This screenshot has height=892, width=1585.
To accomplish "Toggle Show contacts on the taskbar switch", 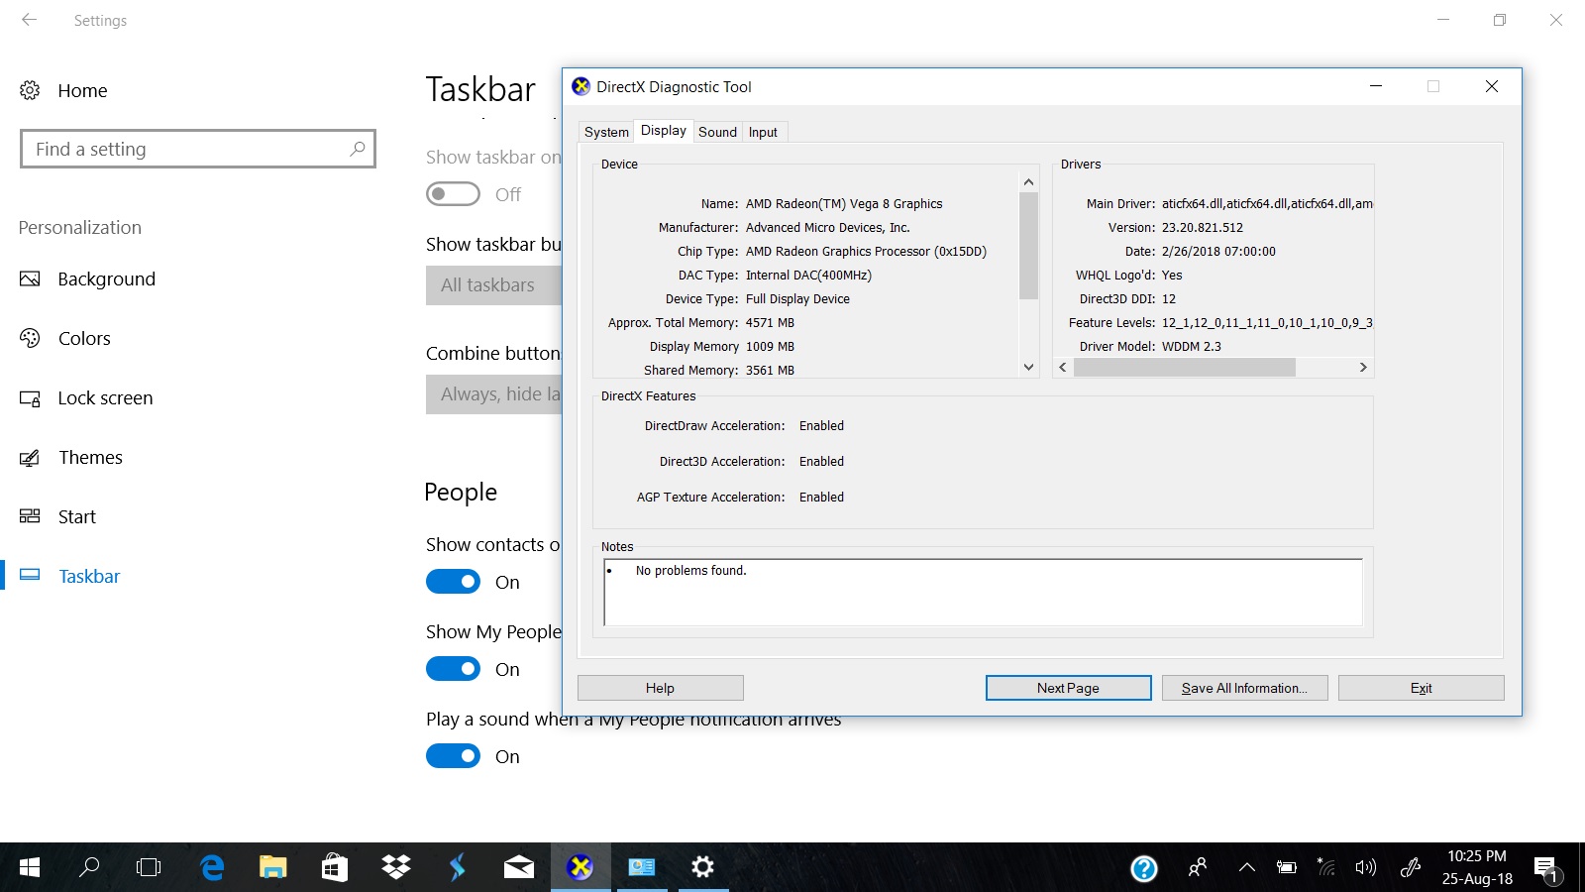I will pyautogui.click(x=453, y=582).
